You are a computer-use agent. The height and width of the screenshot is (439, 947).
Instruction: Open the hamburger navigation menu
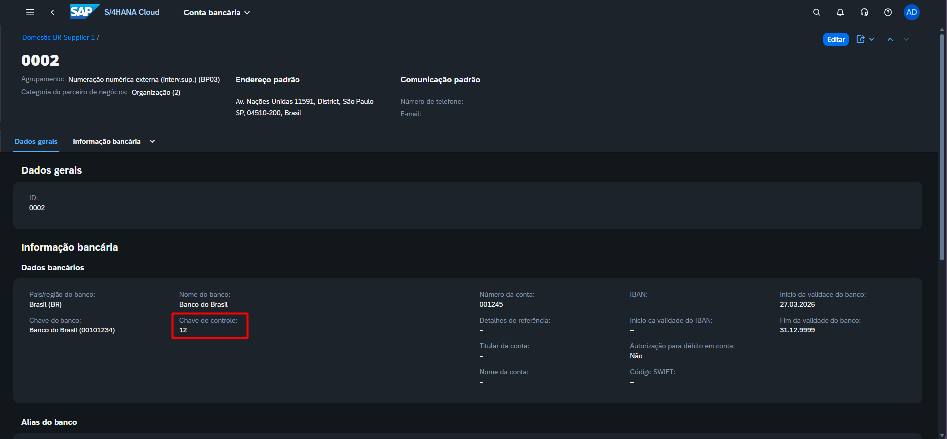point(30,12)
